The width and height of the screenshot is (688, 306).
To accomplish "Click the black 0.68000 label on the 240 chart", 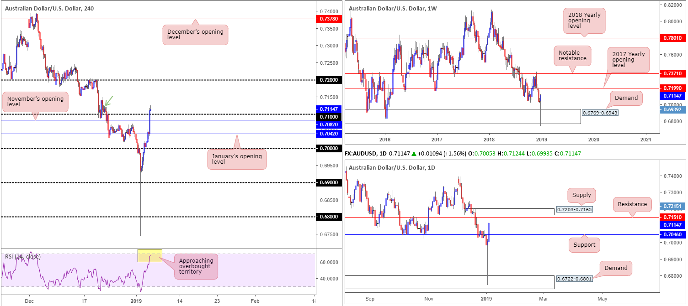I will coord(329,217).
